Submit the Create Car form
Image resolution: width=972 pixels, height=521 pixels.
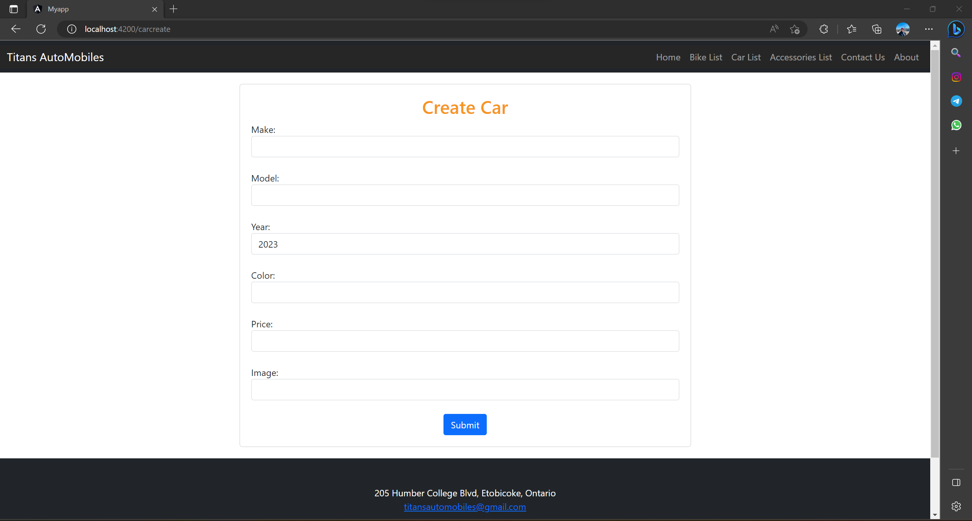pos(464,424)
